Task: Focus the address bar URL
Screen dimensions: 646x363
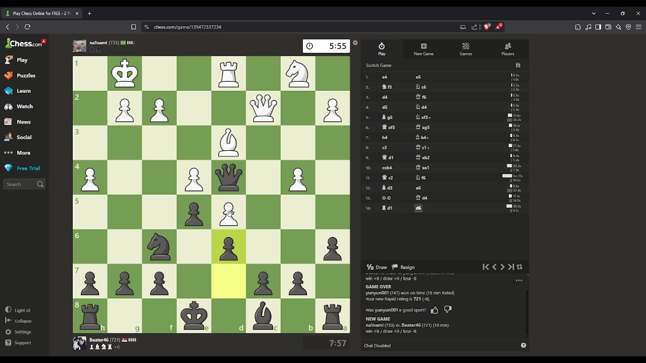Action: (188, 27)
